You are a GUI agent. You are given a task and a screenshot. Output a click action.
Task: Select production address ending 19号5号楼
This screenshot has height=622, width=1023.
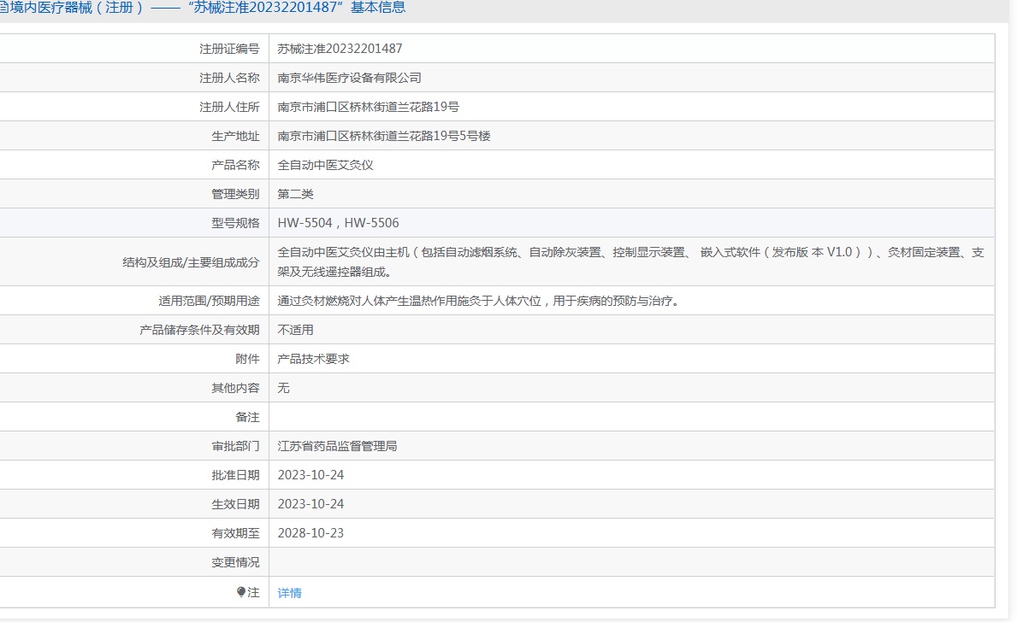pyautogui.click(x=384, y=136)
